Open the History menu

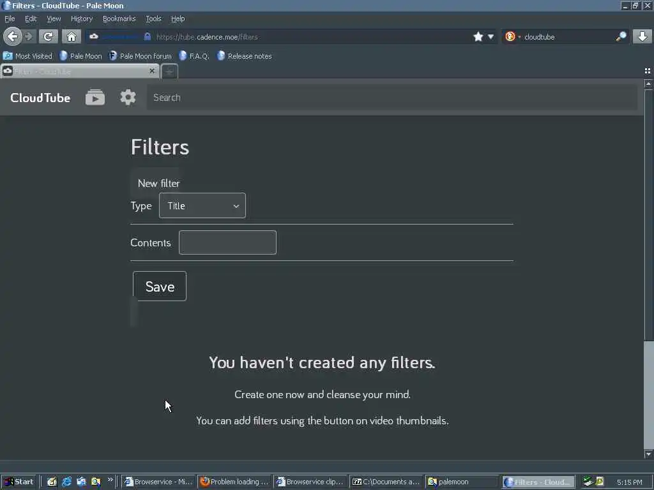pyautogui.click(x=82, y=19)
